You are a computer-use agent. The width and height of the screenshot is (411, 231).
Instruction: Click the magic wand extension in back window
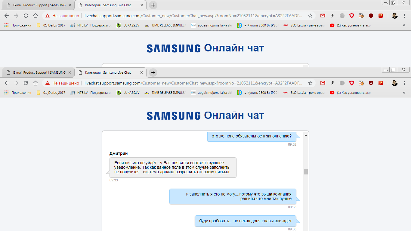(x=381, y=16)
